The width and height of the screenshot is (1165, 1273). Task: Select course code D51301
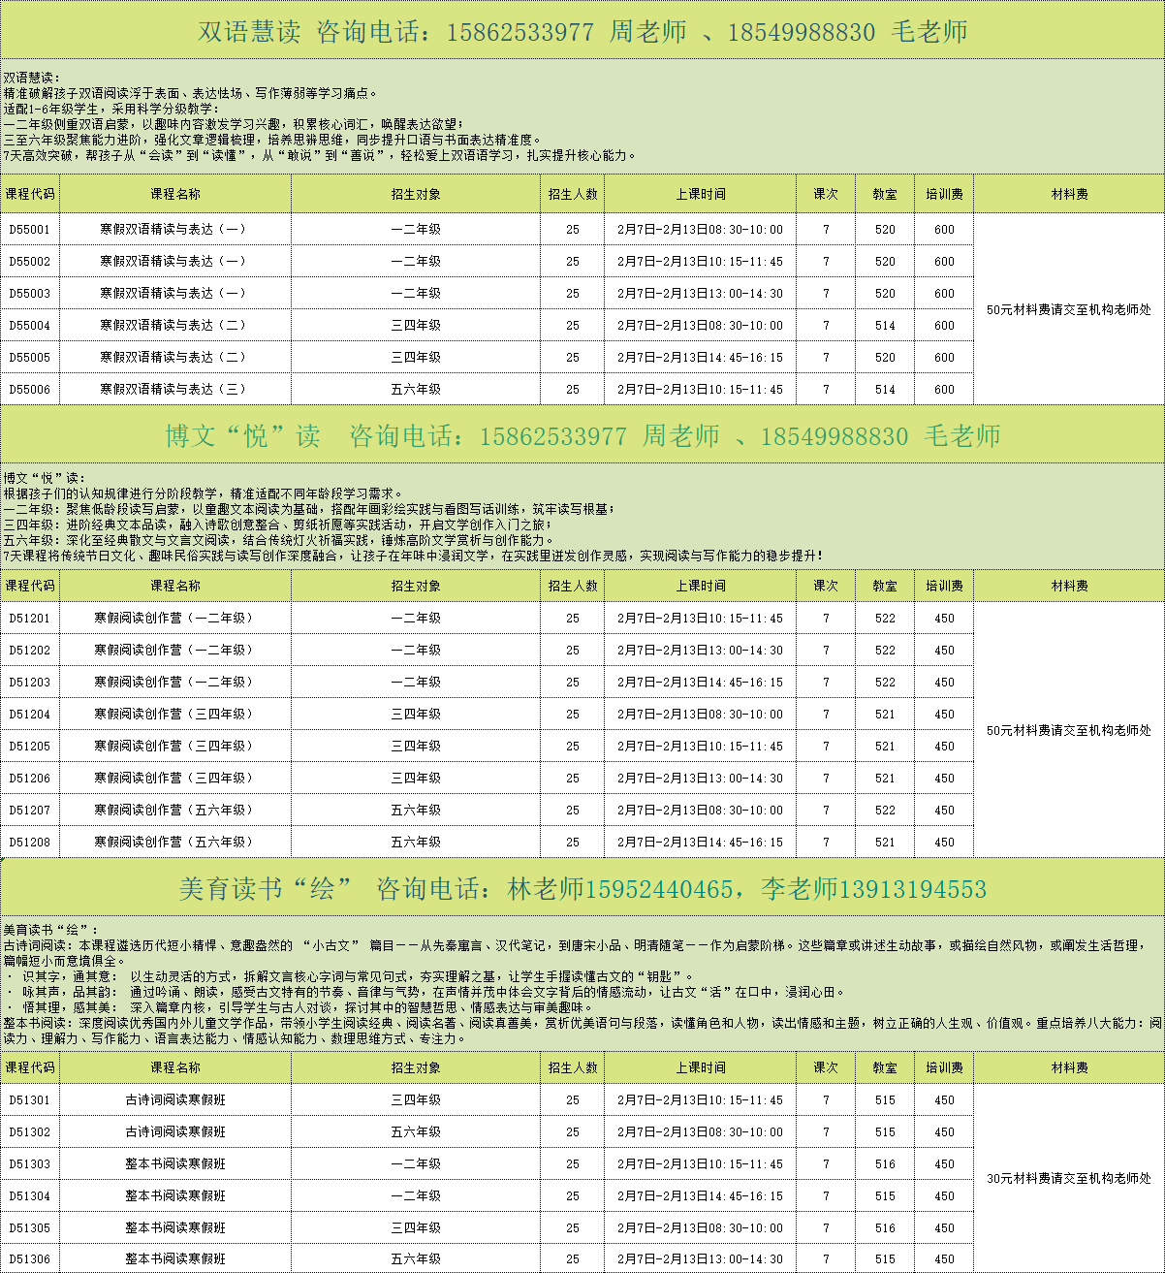tap(29, 1100)
